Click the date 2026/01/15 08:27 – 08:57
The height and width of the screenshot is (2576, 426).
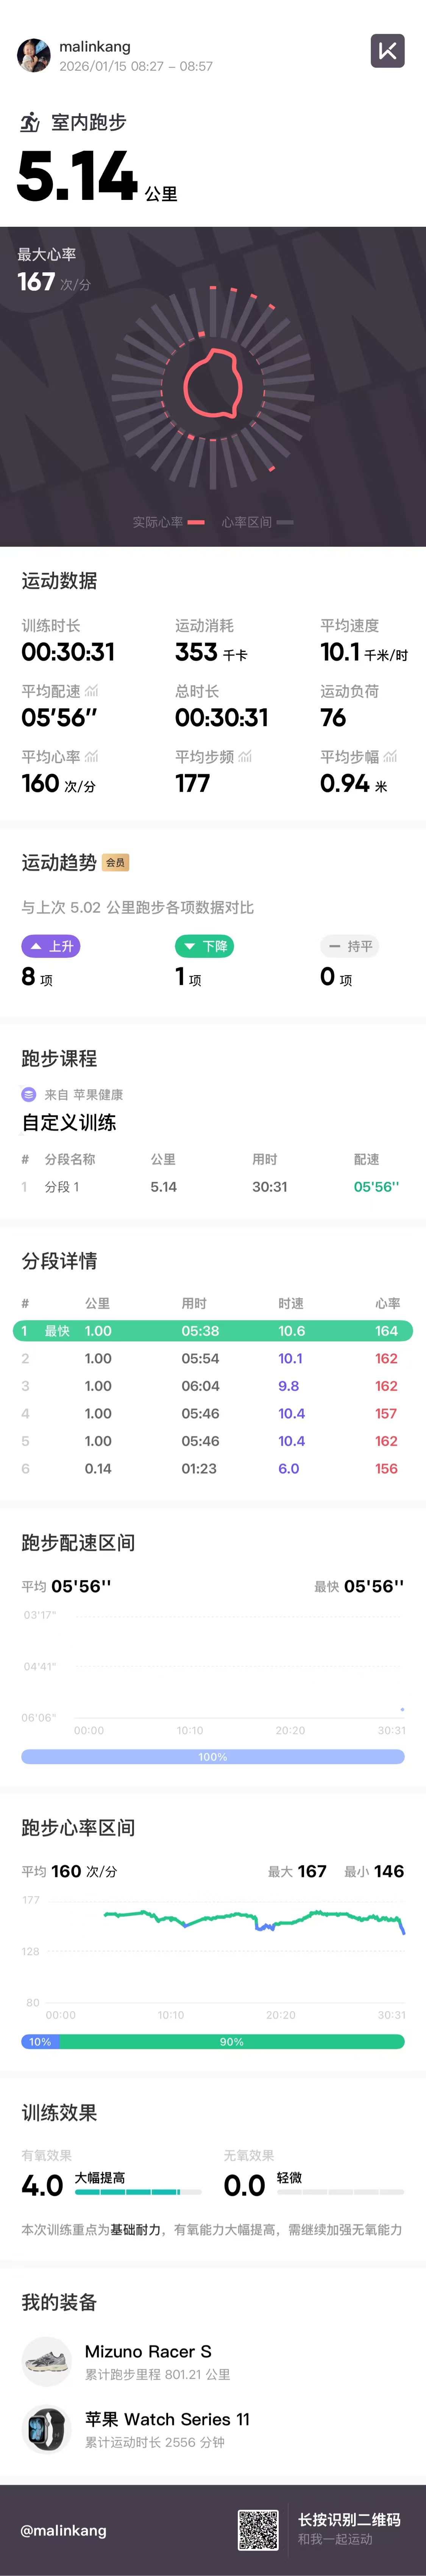pyautogui.click(x=136, y=66)
